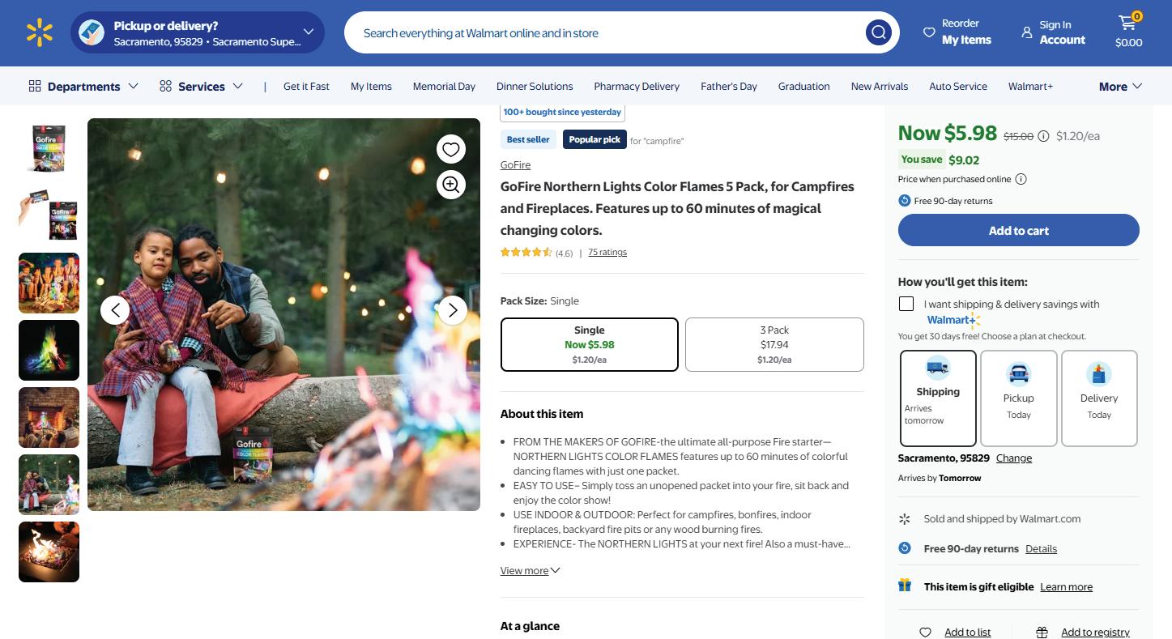Open Pharmacy Delivery menu item
The height and width of the screenshot is (639, 1172).
coord(637,87)
